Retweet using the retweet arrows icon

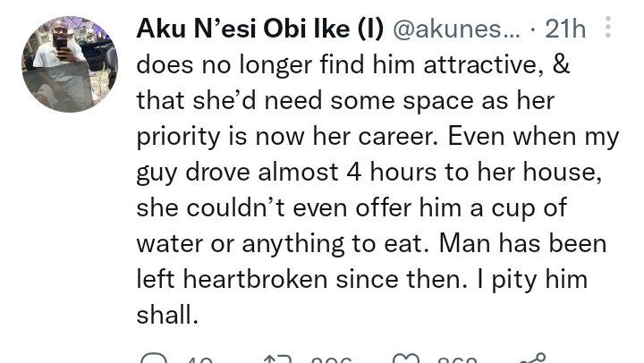[276, 358]
